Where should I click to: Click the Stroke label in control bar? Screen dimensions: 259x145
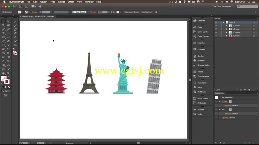pos(35,12)
